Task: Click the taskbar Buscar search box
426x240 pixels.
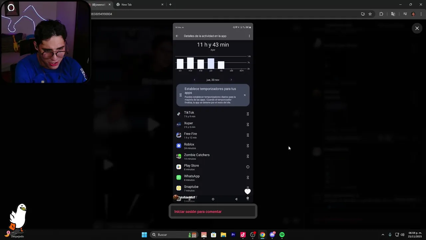Action: click(174, 235)
